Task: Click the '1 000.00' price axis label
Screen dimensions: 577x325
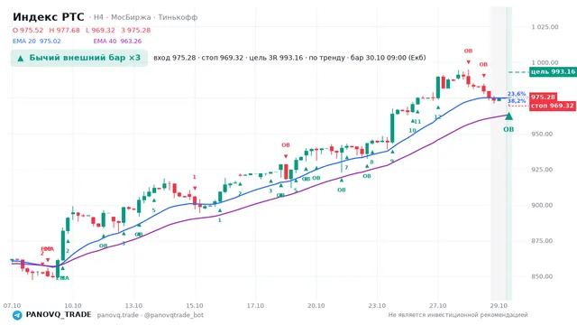Action: point(545,62)
